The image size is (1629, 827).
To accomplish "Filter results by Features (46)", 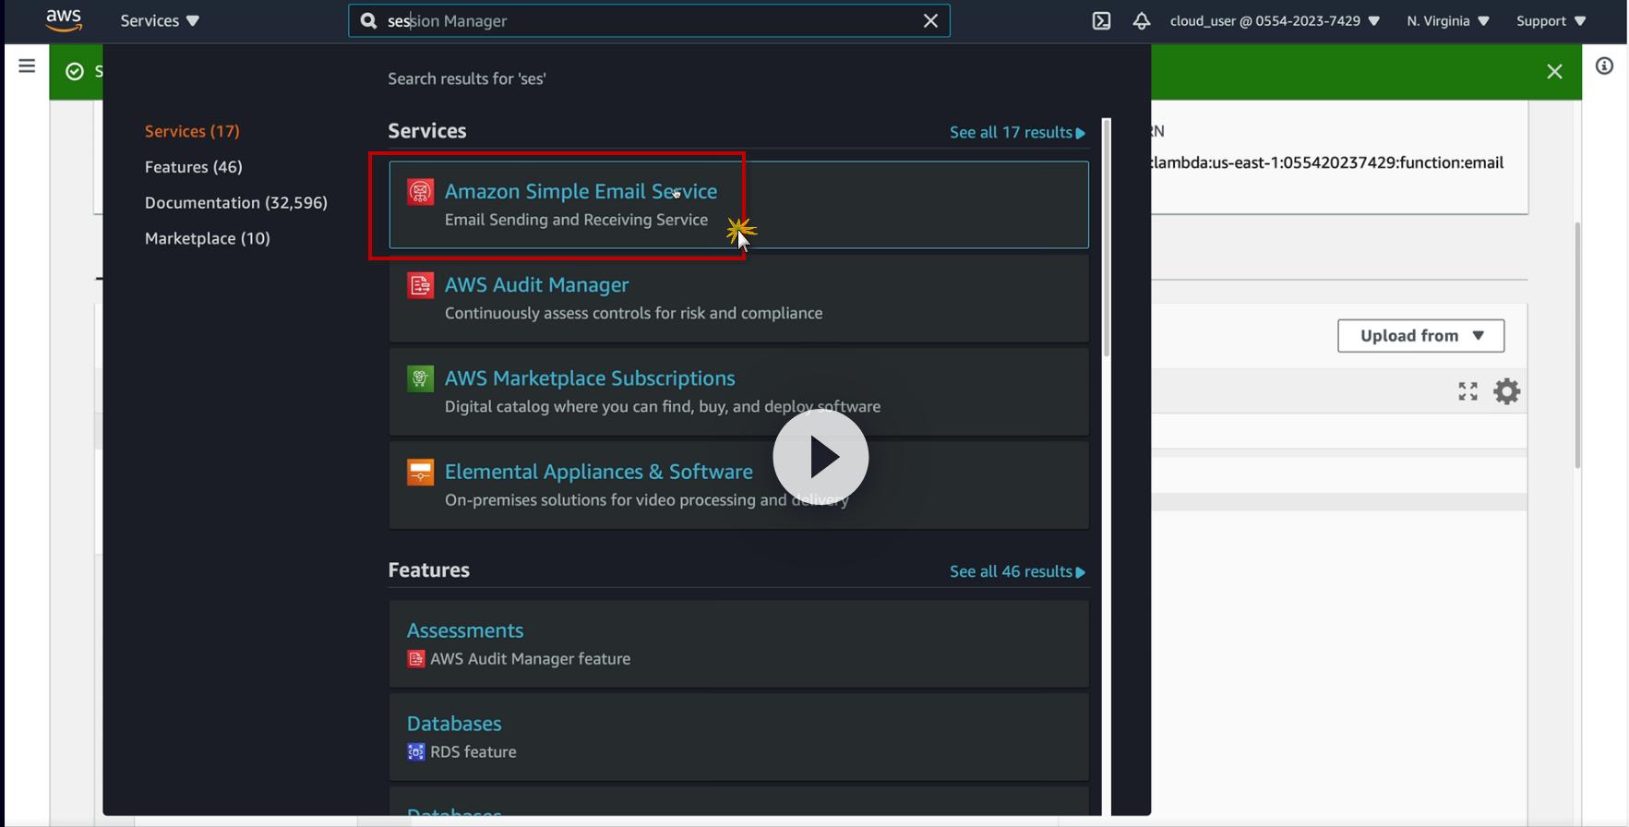I will coord(194,167).
